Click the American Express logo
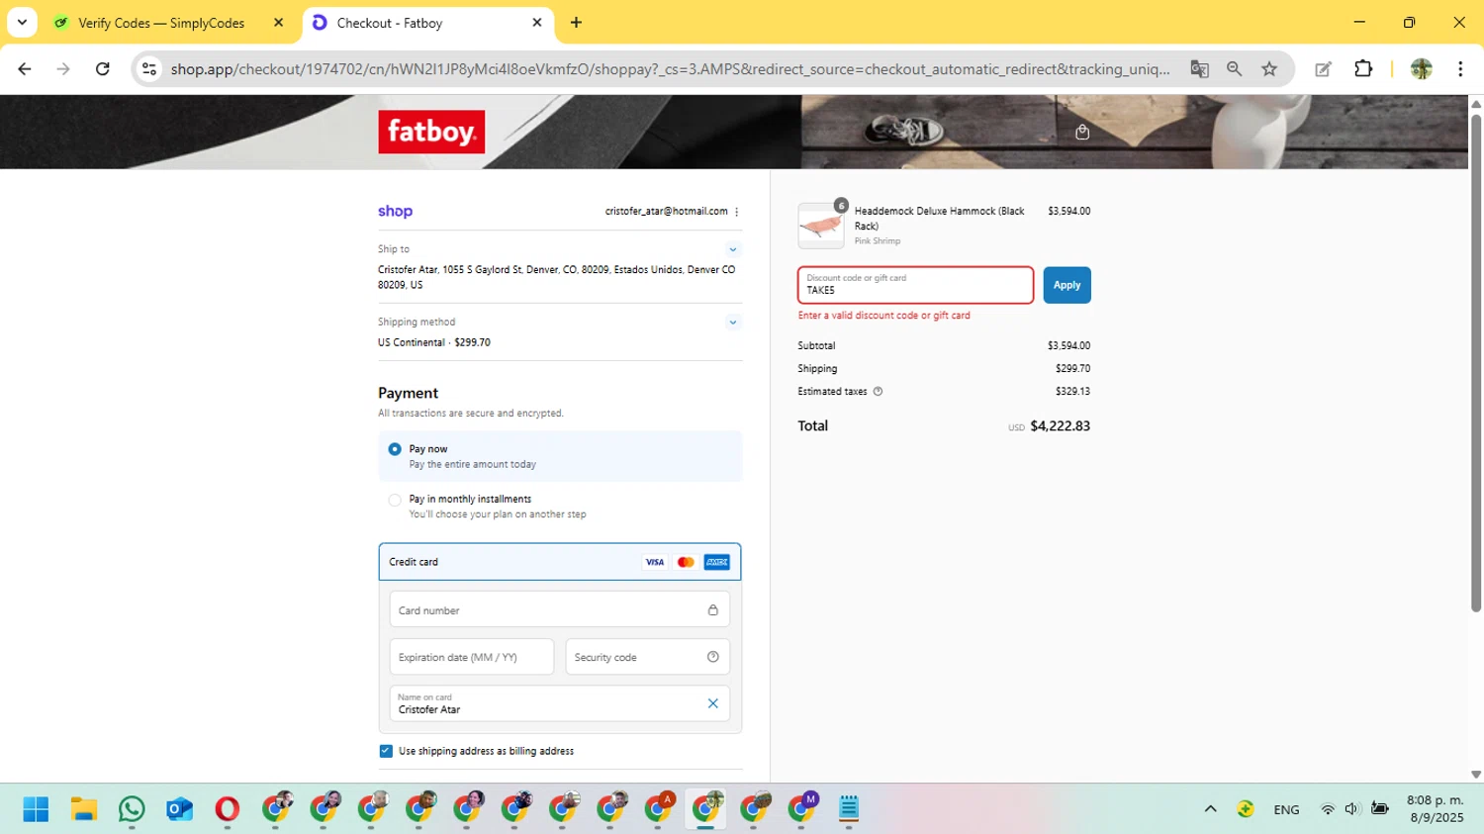This screenshot has width=1484, height=834. point(717,562)
